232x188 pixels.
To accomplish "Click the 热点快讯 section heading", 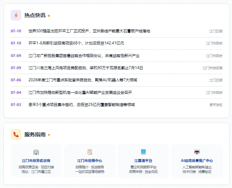I will 35,15.
